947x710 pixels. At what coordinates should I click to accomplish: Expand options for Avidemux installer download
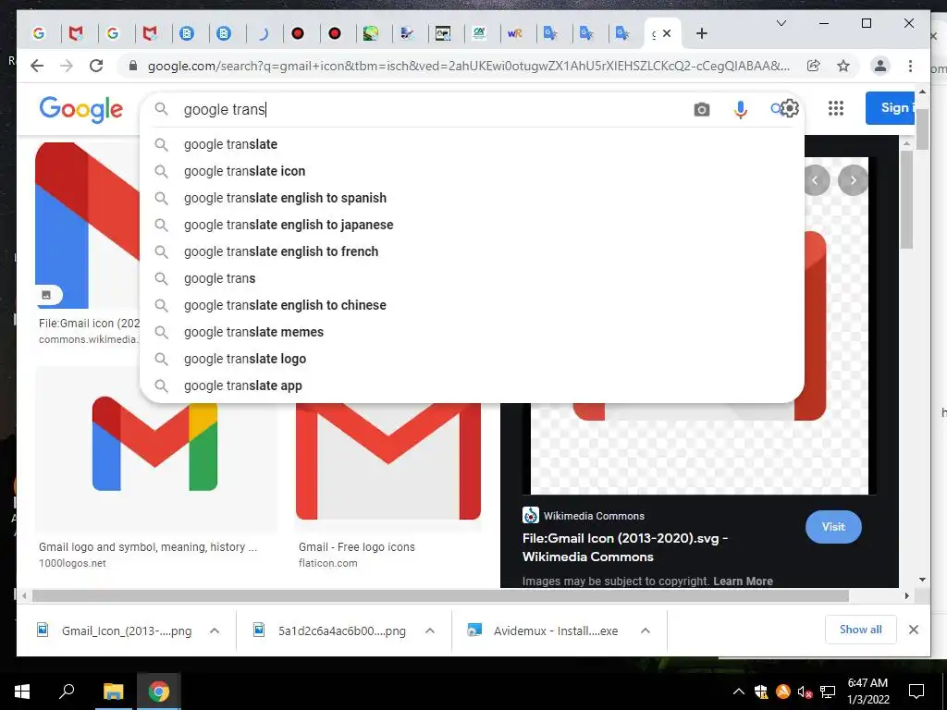[x=645, y=630]
